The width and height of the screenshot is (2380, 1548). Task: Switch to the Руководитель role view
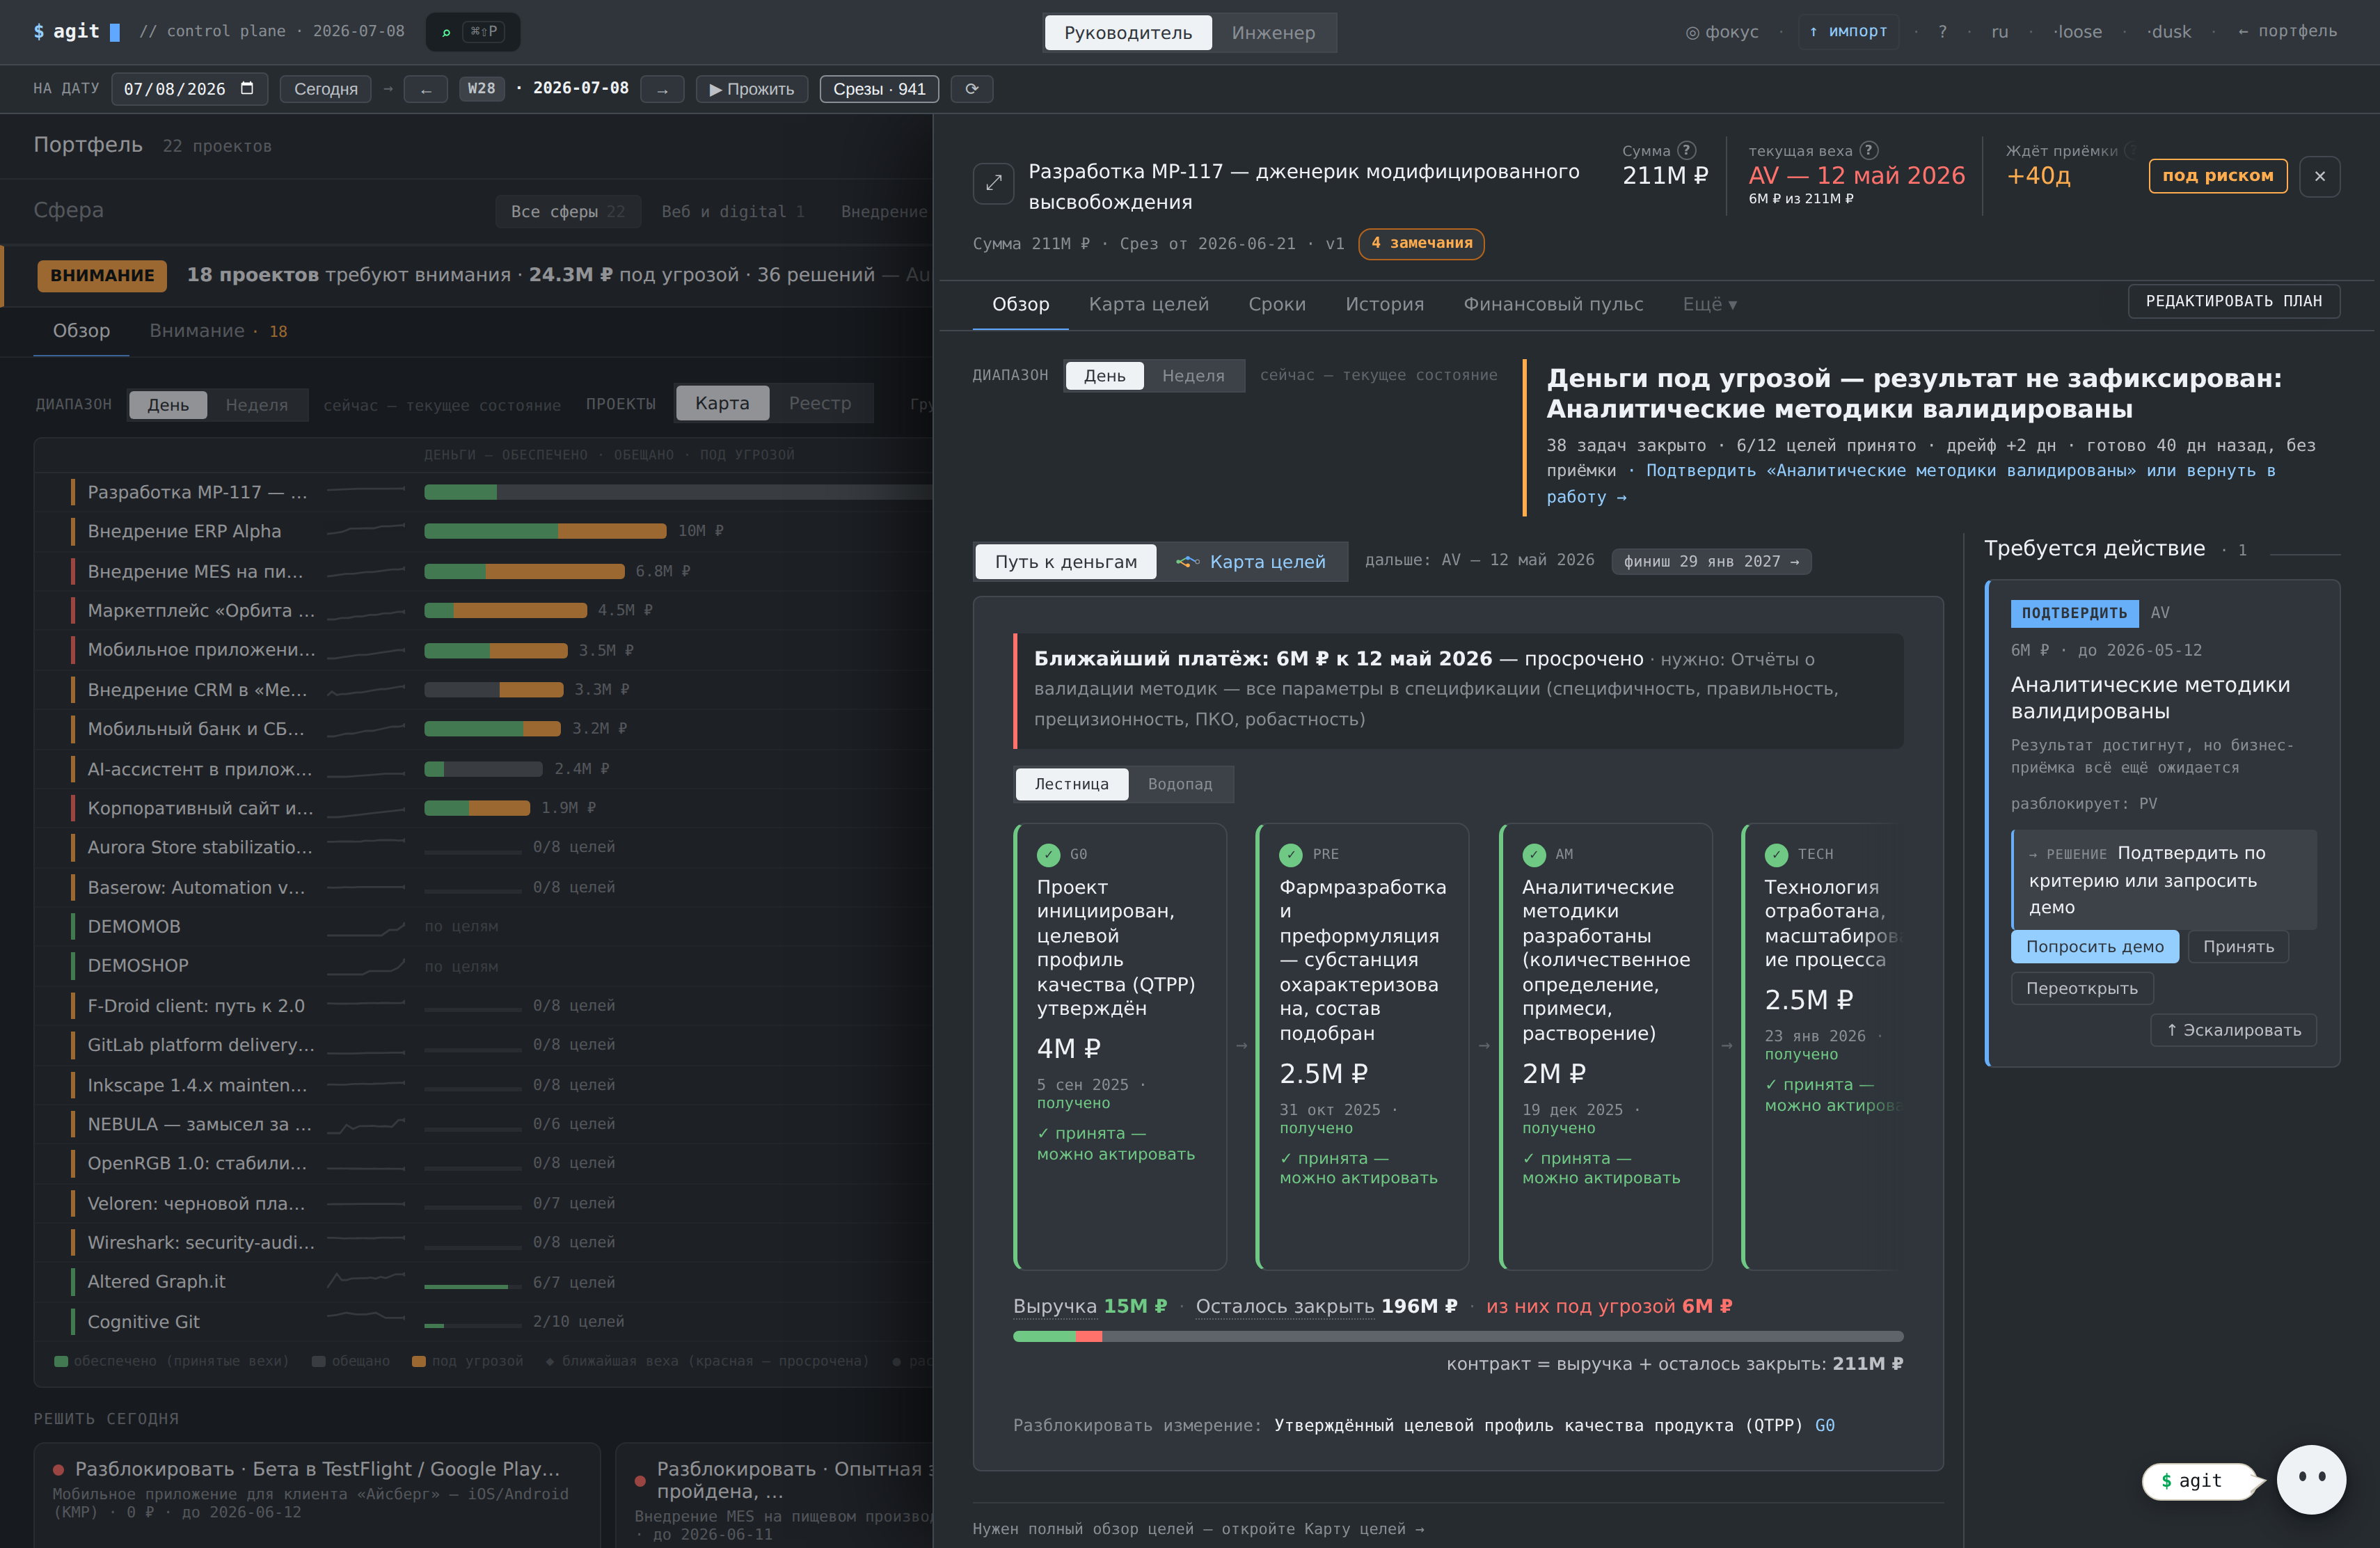(x=1128, y=32)
